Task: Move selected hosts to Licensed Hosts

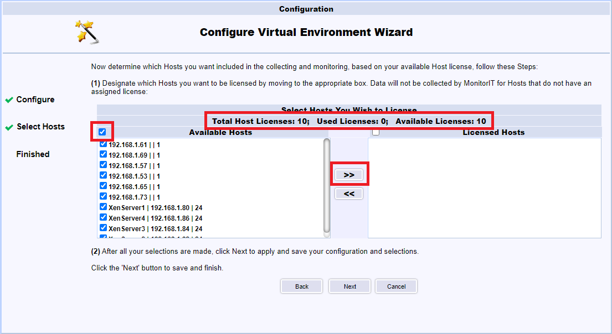Action: click(349, 175)
